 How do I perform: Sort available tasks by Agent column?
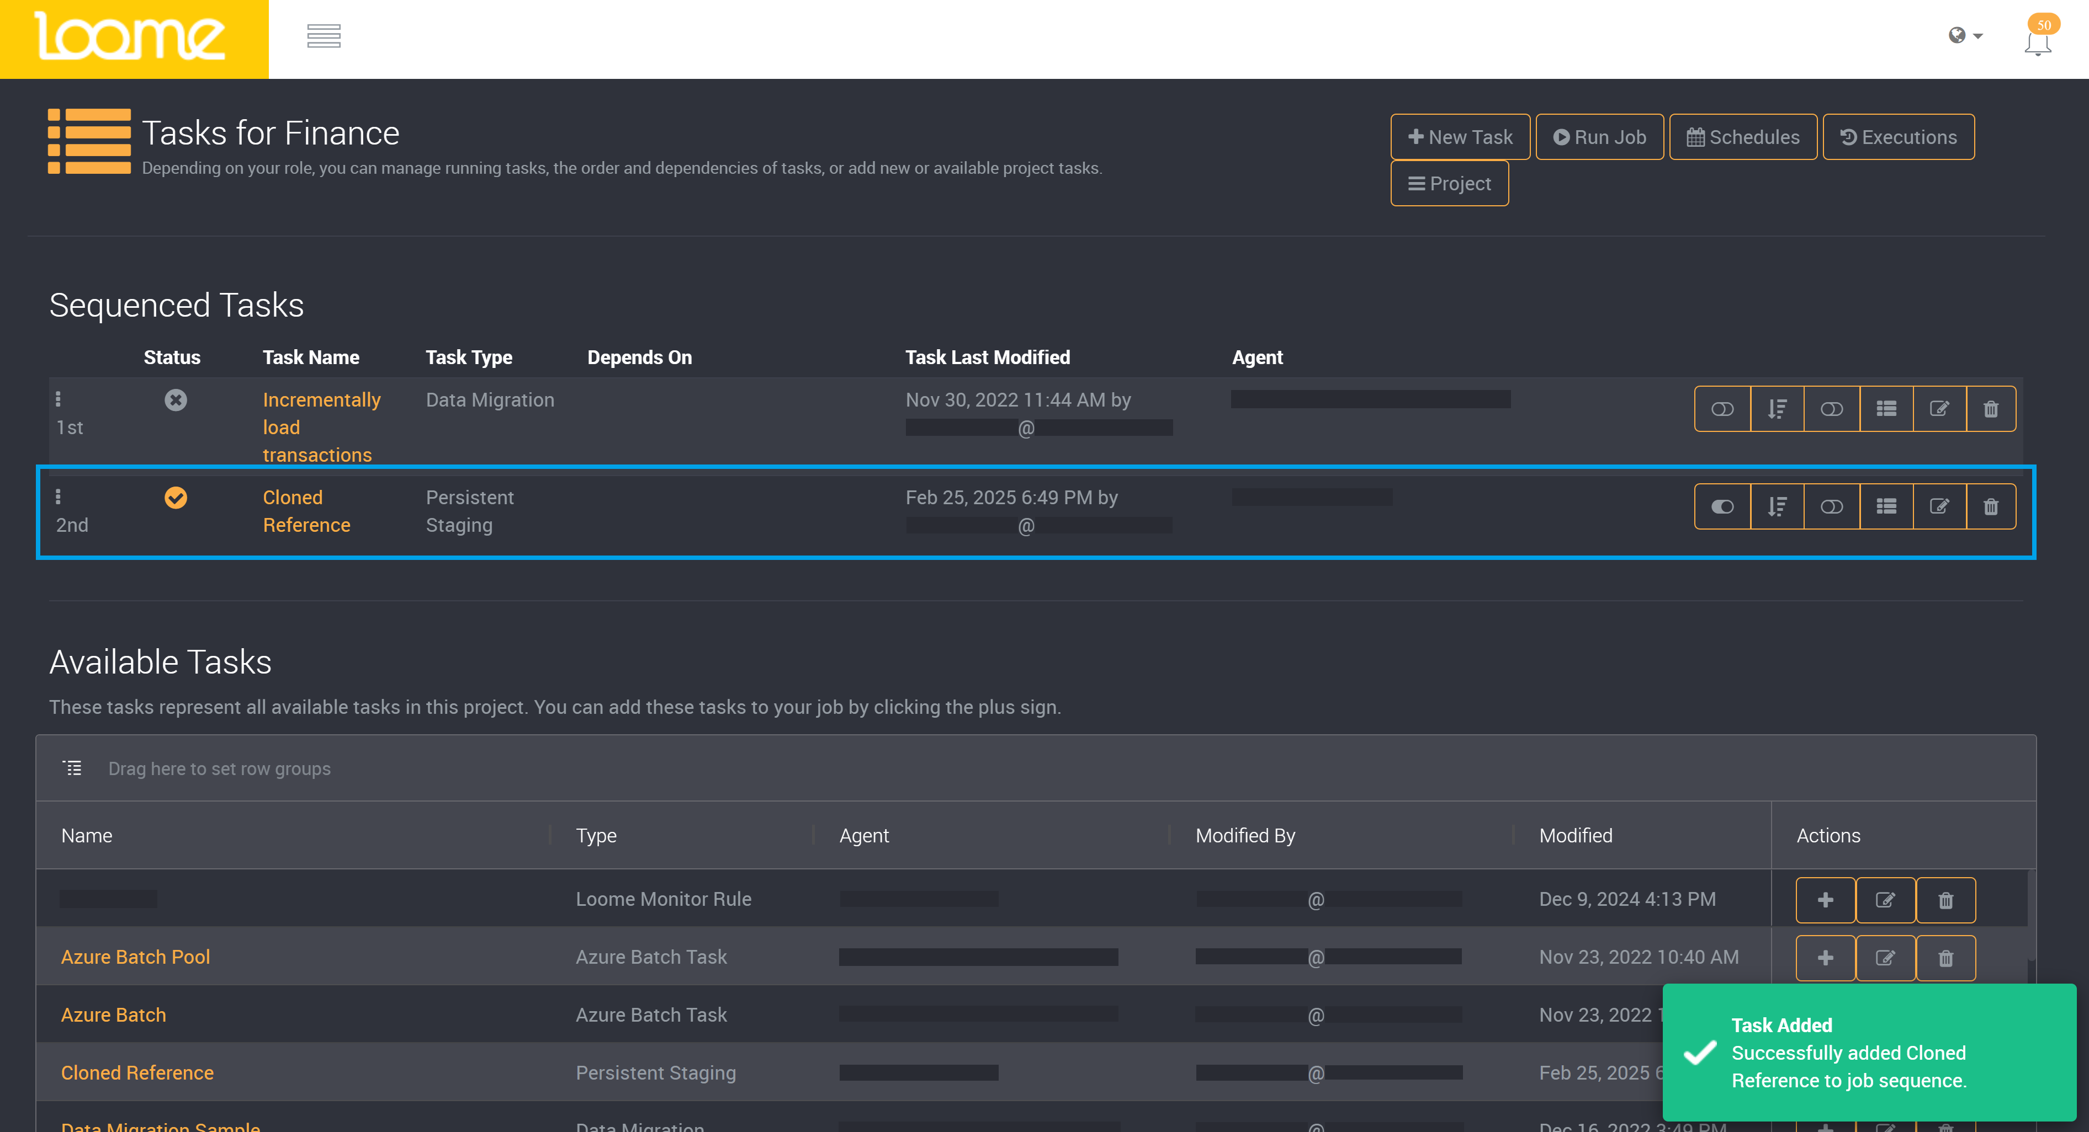click(863, 835)
